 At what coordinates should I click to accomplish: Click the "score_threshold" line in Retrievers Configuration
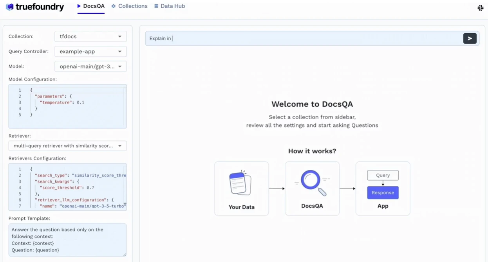67,188
